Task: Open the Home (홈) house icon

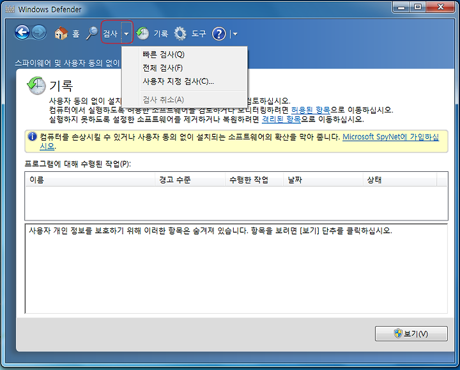Action: tap(61, 33)
